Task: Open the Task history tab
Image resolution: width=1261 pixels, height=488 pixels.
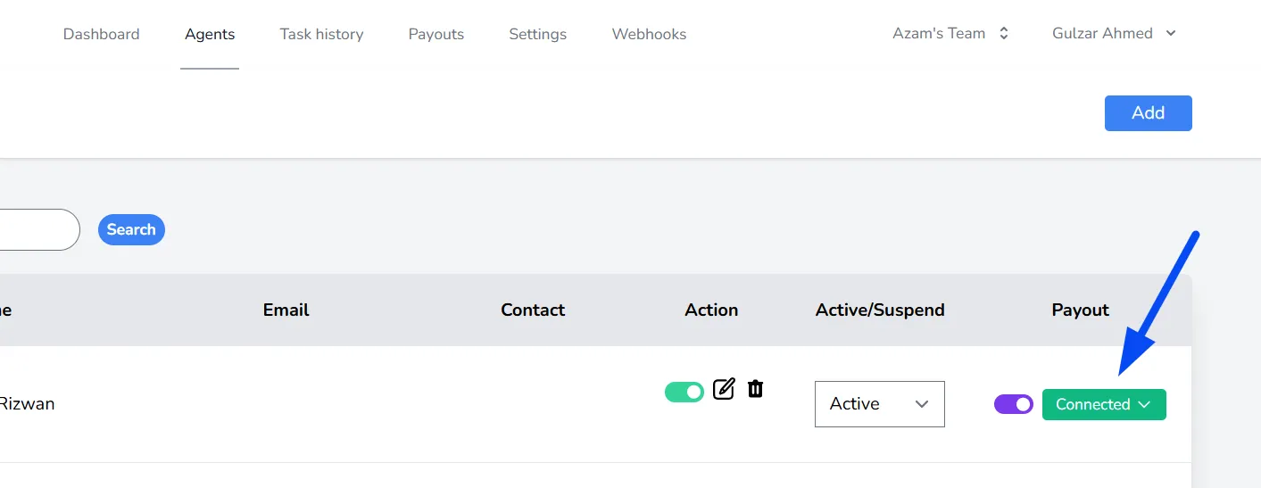Action: [321, 35]
